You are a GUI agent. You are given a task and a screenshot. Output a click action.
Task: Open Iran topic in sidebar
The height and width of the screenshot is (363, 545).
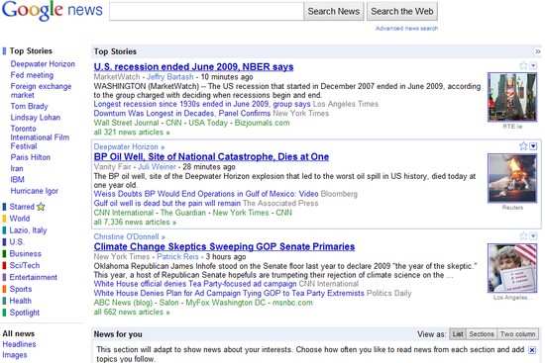click(x=17, y=168)
